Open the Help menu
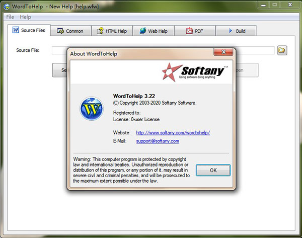 pos(26,17)
